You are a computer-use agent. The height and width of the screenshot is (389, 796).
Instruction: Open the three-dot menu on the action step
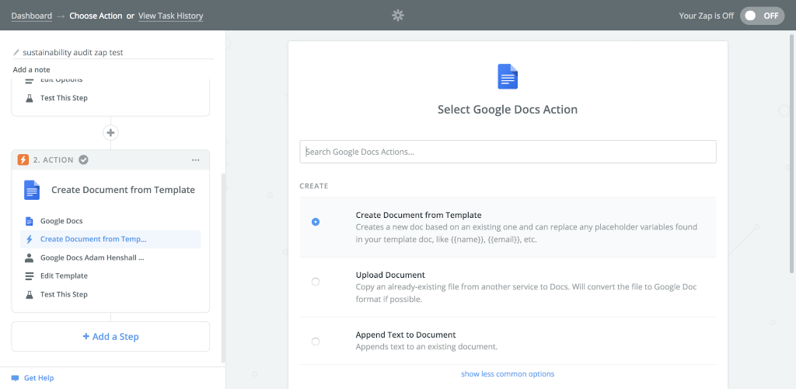point(195,160)
